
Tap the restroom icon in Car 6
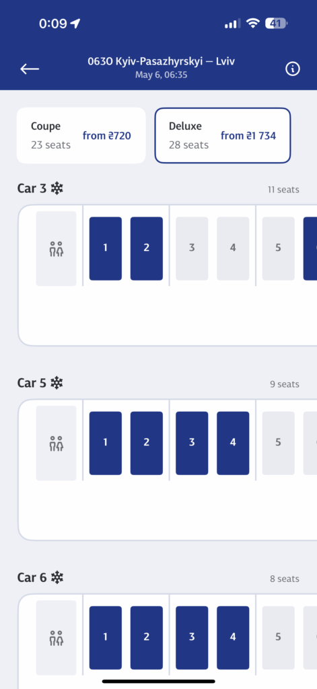point(57,638)
